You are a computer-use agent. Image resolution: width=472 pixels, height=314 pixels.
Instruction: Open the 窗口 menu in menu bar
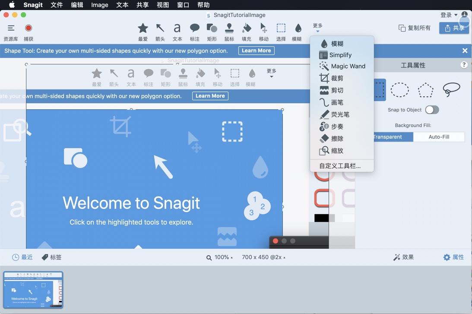point(183,5)
